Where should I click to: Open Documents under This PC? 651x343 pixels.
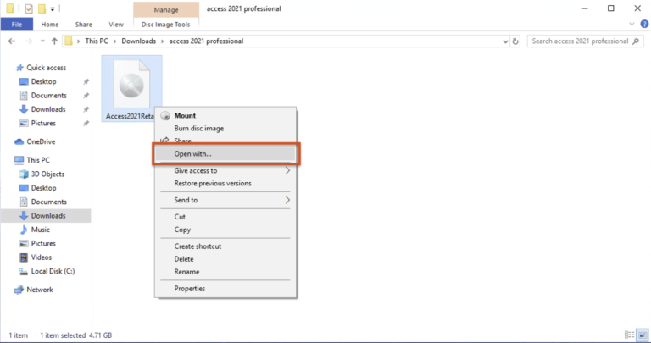pos(48,202)
